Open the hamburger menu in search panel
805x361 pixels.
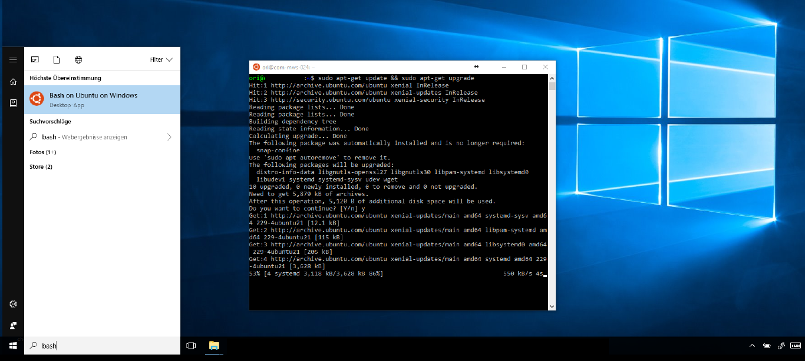pos(12,60)
